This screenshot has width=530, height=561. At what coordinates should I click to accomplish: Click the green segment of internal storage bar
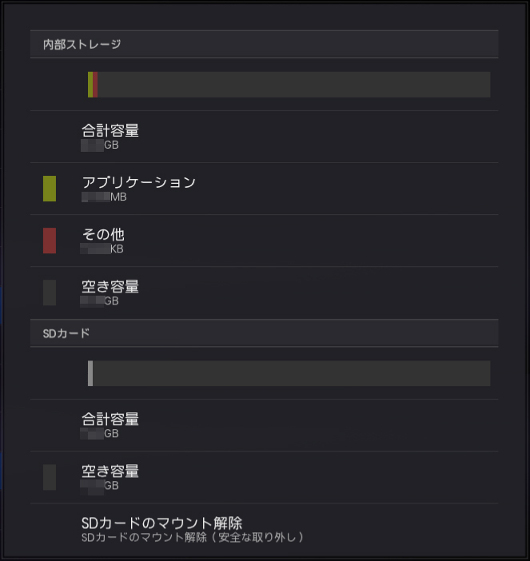coord(90,85)
